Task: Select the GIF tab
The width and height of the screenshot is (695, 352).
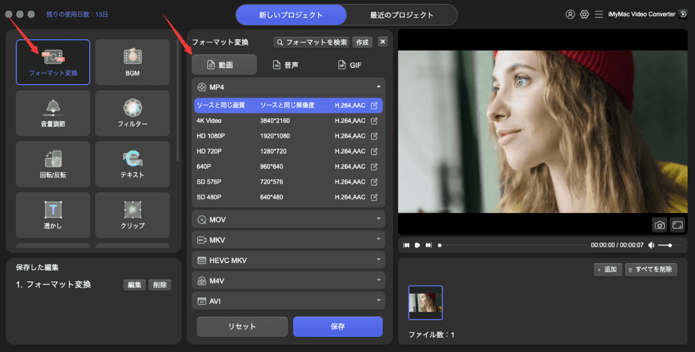Action: coord(349,65)
